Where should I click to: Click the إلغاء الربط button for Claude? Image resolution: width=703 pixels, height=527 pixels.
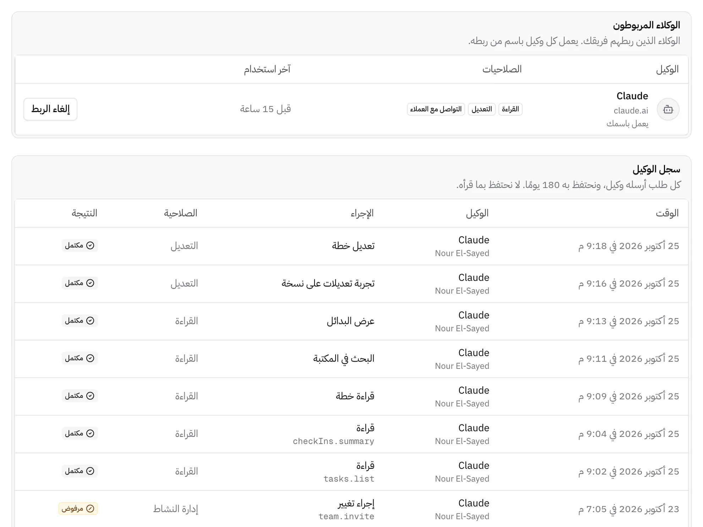click(x=50, y=109)
